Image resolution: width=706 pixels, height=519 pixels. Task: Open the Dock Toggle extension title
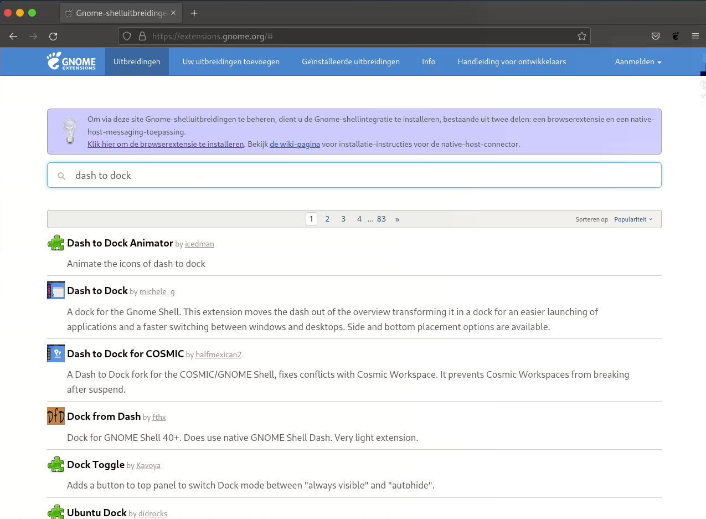coord(96,464)
